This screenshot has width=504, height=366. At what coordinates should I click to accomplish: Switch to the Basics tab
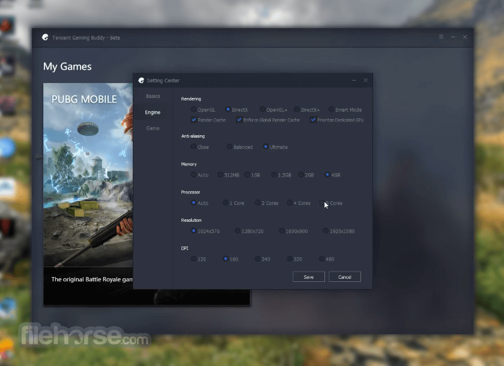click(x=153, y=96)
